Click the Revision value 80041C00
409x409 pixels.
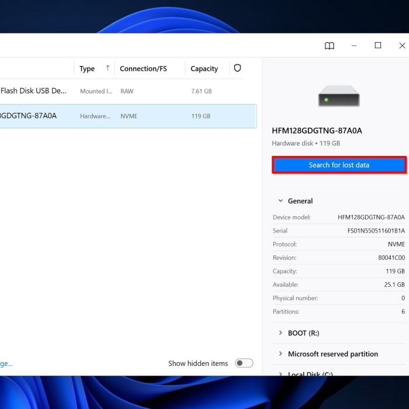391,258
